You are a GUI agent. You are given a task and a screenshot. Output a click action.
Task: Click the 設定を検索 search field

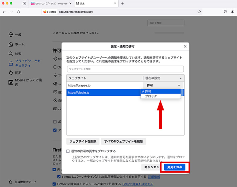(166, 23)
